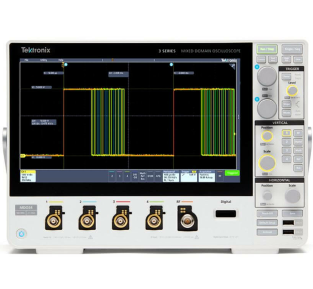Screen dimensions: 313x289
Task: Click the lower USB port
Action: [x=289, y=232]
